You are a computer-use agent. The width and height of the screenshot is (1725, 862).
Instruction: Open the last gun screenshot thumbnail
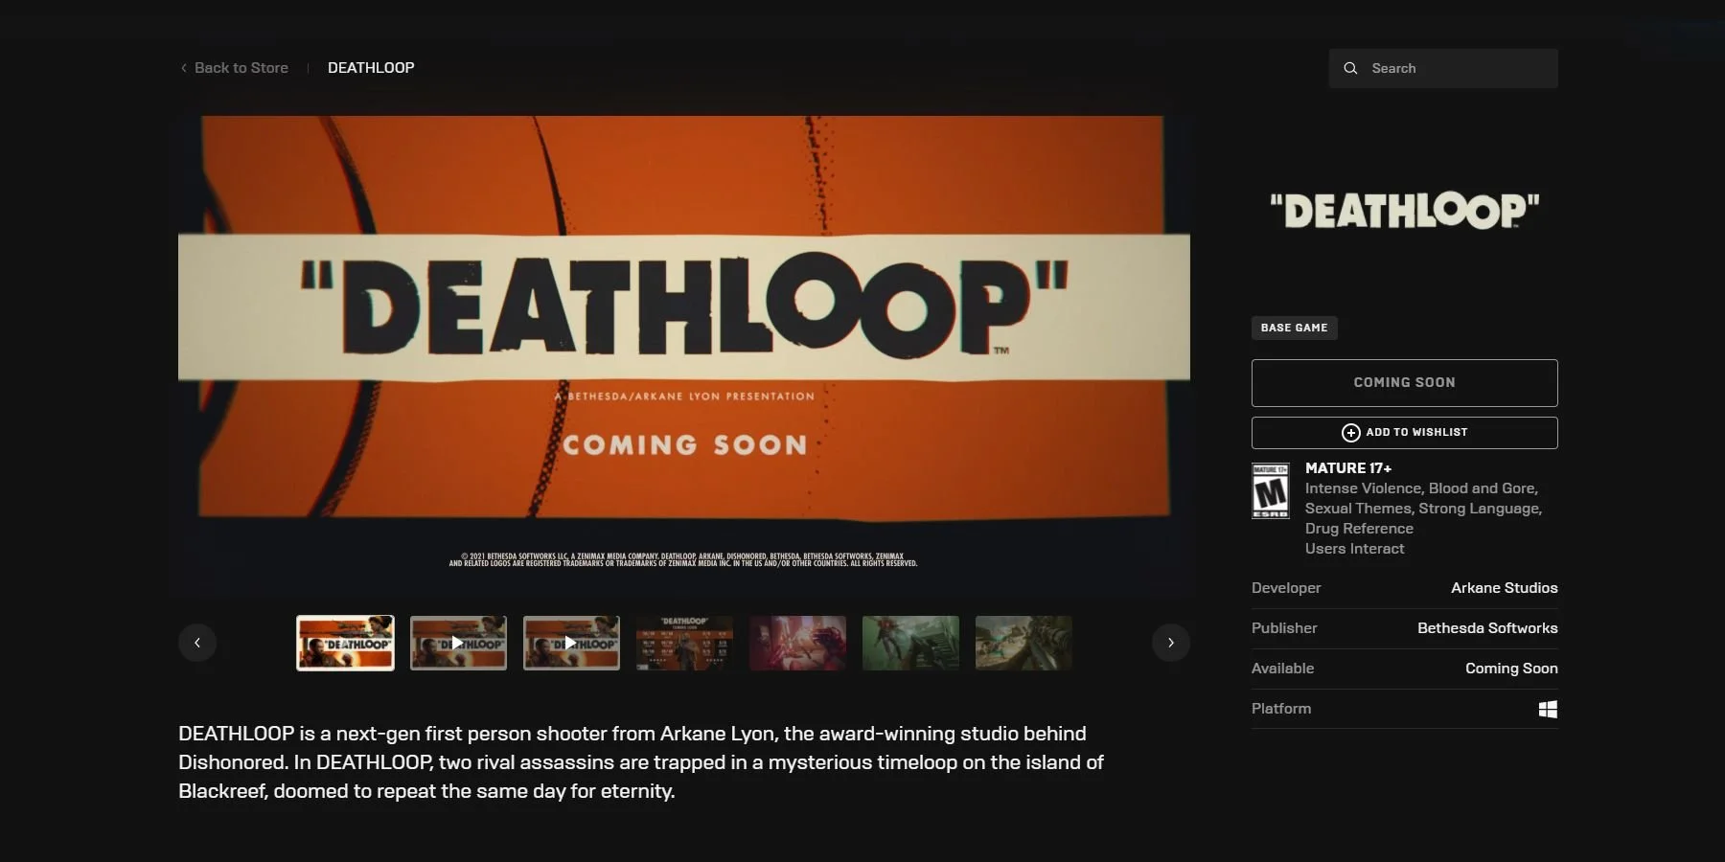click(x=1023, y=643)
